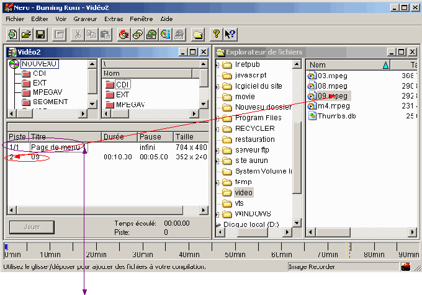Expand the Inetpub folder node
The height and width of the screenshot is (295, 422).
coord(217,65)
